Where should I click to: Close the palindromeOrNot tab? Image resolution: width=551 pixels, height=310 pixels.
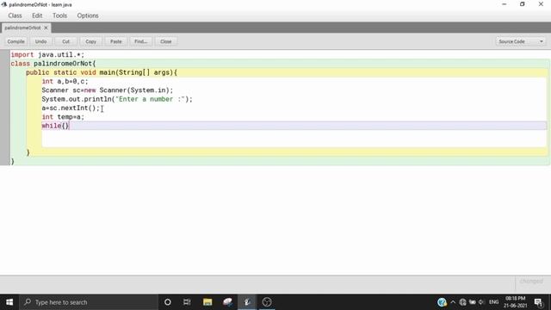tap(46, 28)
